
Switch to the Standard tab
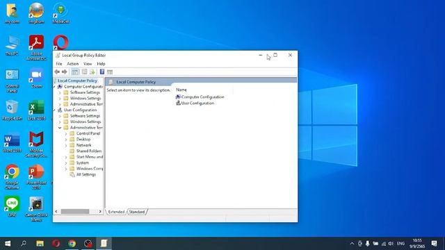[137, 212]
